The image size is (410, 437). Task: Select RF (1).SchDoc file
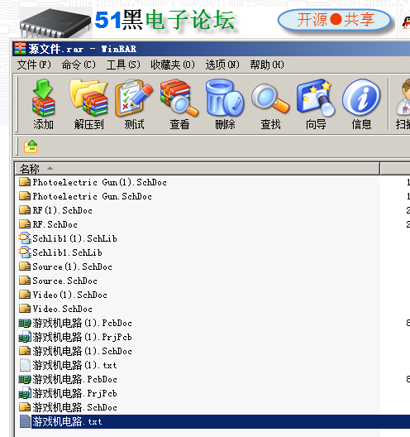(x=62, y=210)
